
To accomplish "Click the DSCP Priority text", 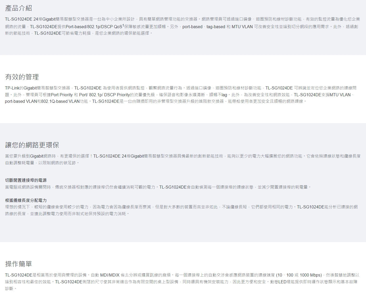I will (x=117, y=95).
